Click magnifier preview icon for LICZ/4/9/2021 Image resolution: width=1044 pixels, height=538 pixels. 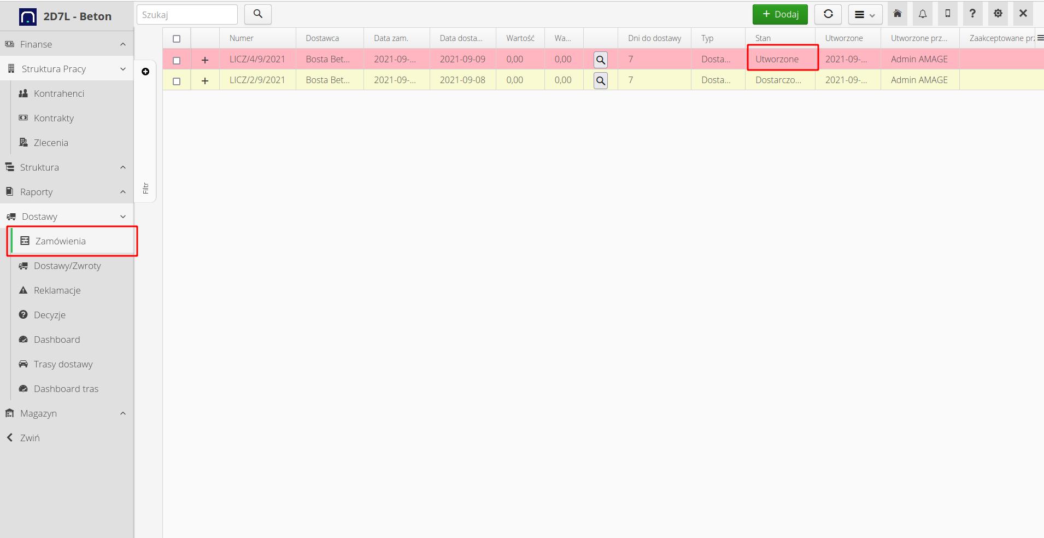pyautogui.click(x=600, y=60)
